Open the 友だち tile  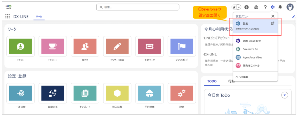85,46
